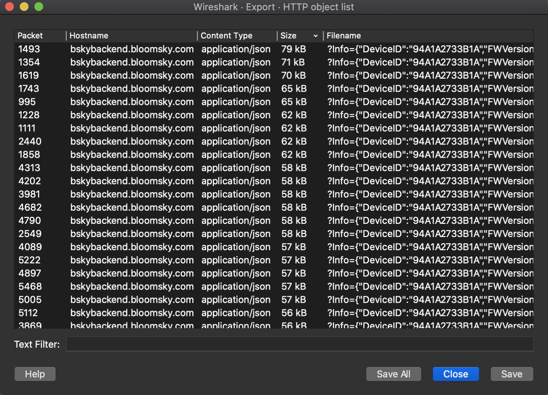Toggle the Size column sort arrow
The width and height of the screenshot is (548, 395).
315,36
